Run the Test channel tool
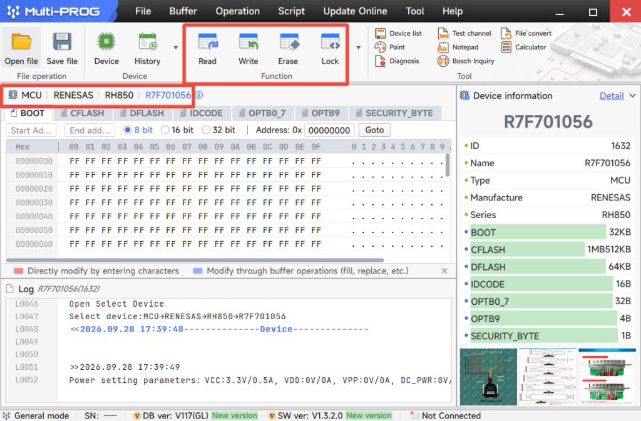 [x=464, y=34]
